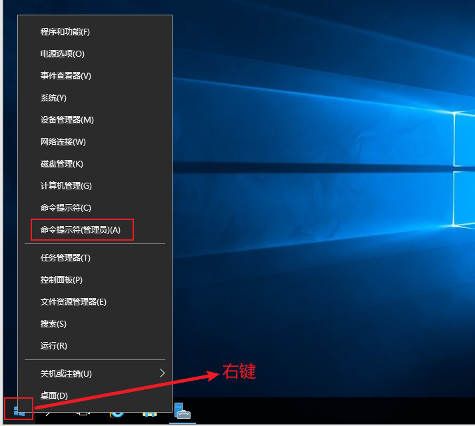Open 任务管理器(T)
475x426 pixels.
(x=95, y=258)
